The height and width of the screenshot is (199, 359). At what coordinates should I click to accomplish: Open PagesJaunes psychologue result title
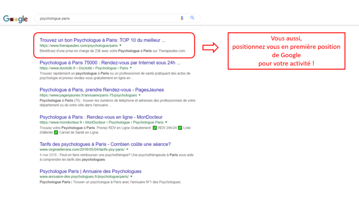point(102,90)
